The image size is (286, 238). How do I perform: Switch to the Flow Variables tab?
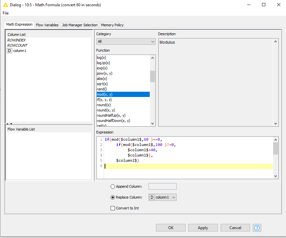(x=47, y=25)
